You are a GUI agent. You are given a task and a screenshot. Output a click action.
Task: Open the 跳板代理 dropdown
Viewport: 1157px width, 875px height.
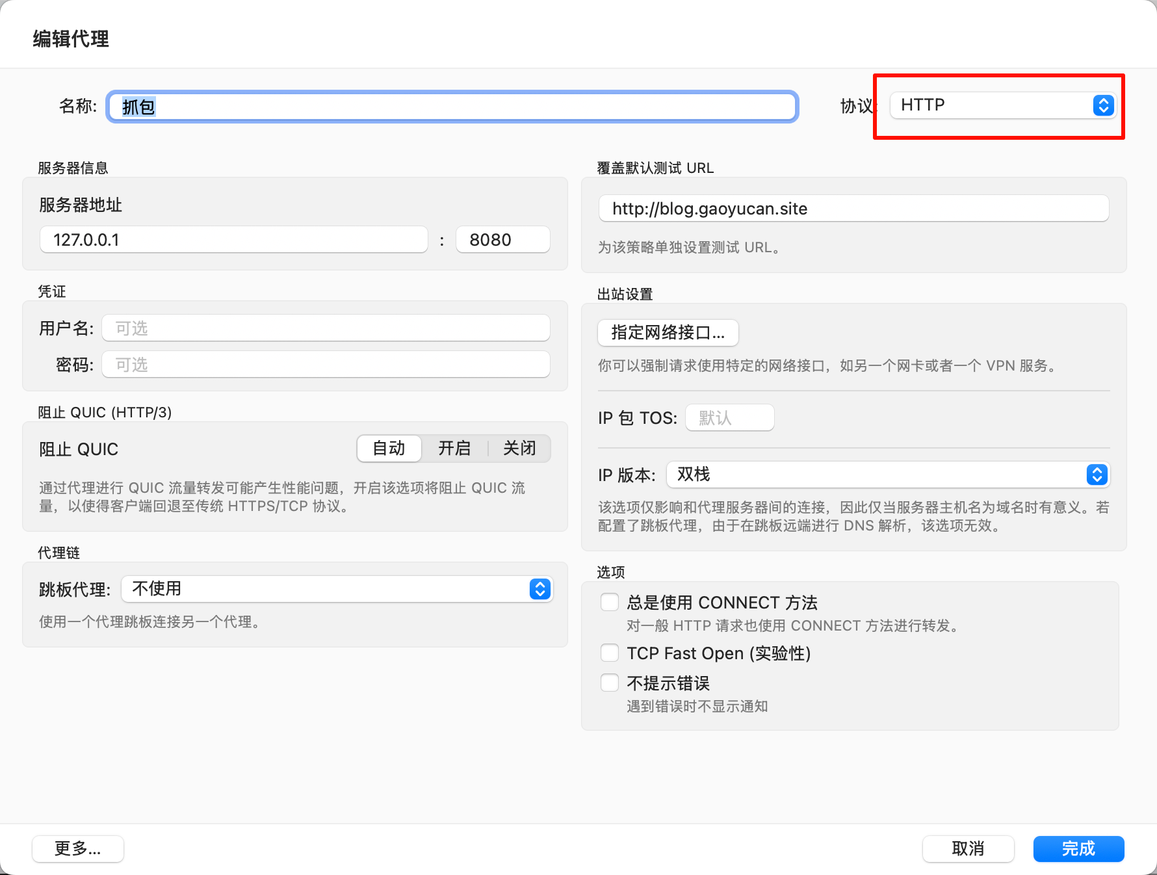click(x=337, y=589)
